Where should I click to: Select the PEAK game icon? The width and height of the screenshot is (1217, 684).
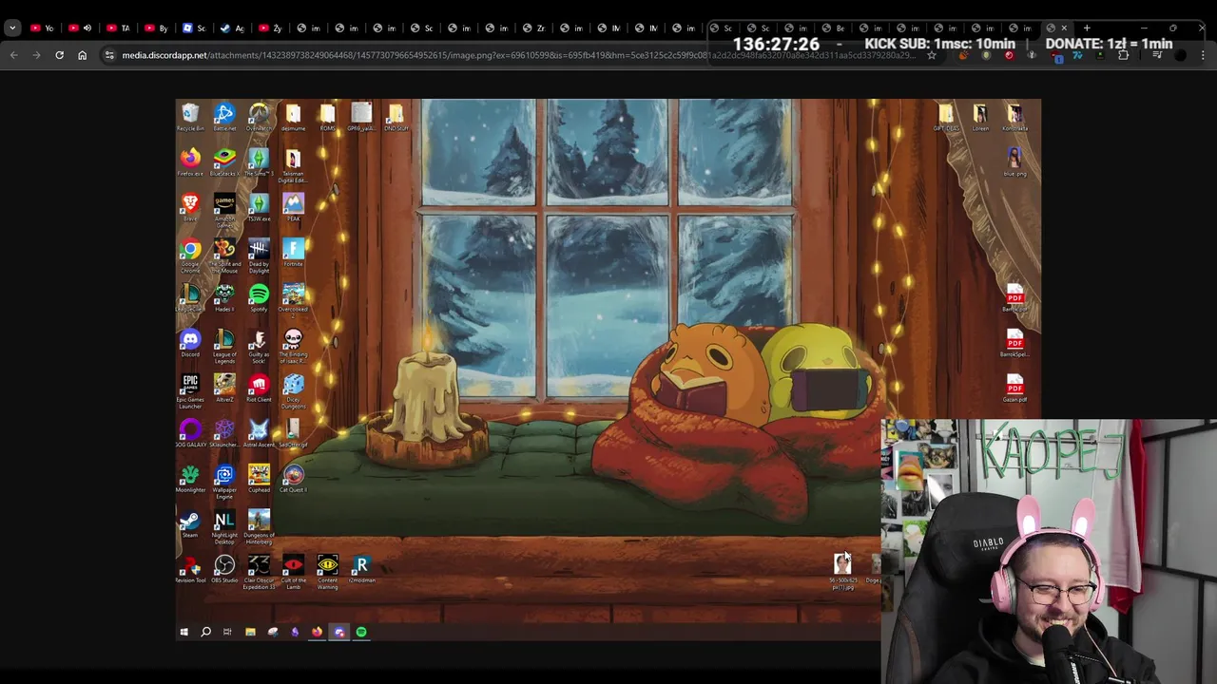coord(293,207)
